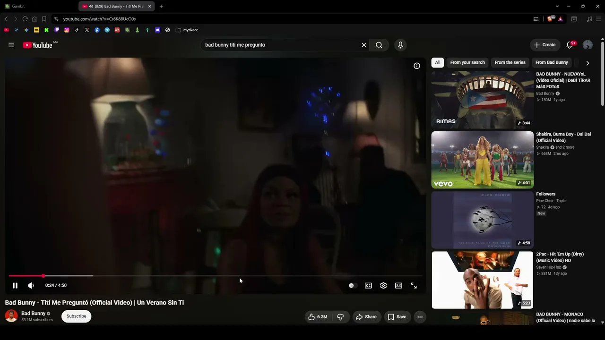
Task: Open a new browser tab
Action: (161, 6)
